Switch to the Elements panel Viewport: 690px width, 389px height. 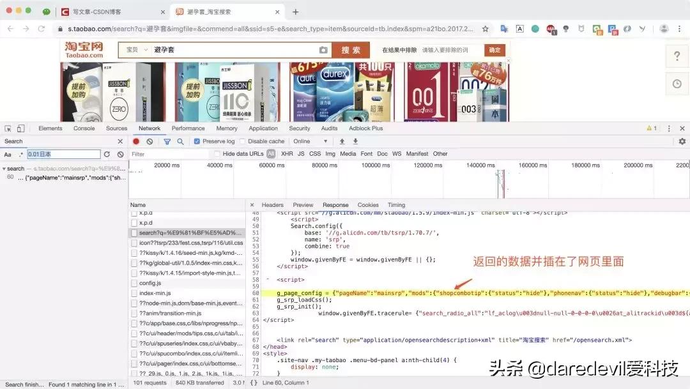point(50,128)
